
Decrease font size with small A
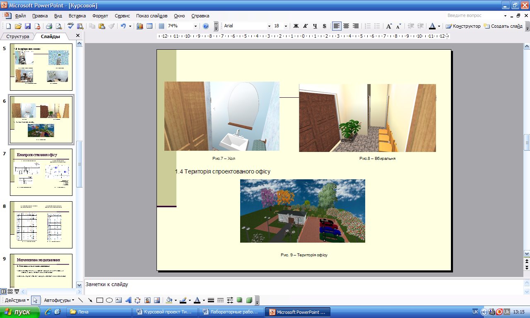click(398, 26)
